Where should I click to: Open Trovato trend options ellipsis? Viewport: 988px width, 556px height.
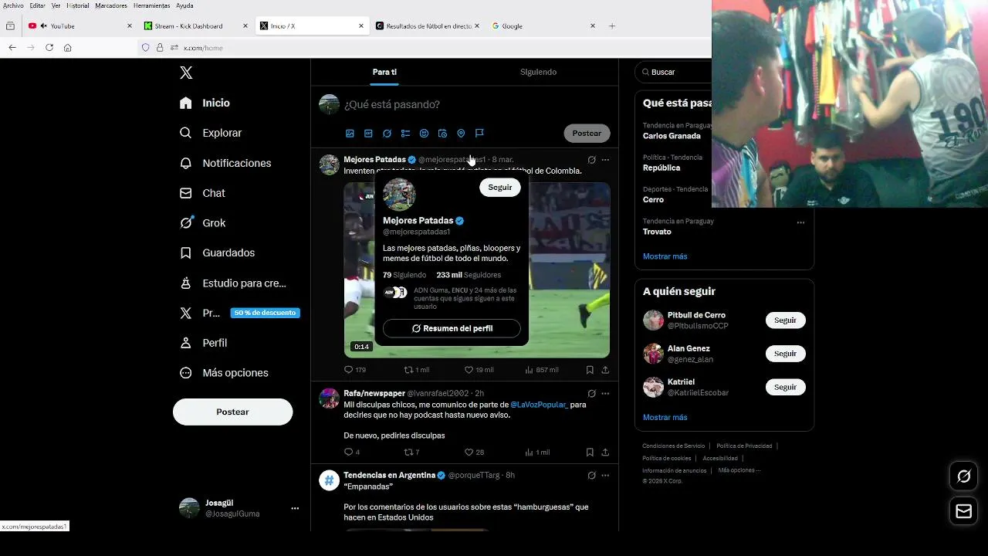coord(800,222)
